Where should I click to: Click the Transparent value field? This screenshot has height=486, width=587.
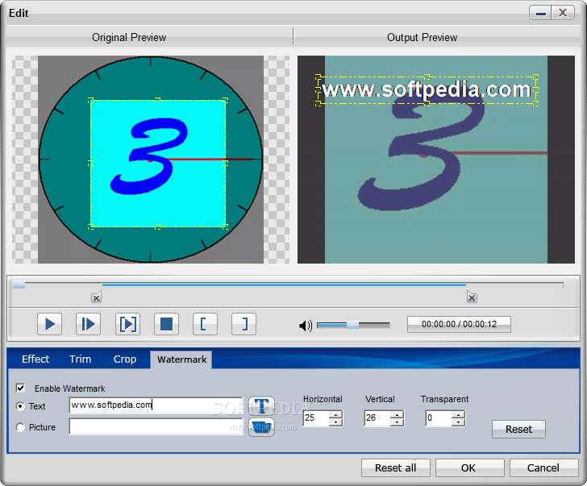(439, 418)
